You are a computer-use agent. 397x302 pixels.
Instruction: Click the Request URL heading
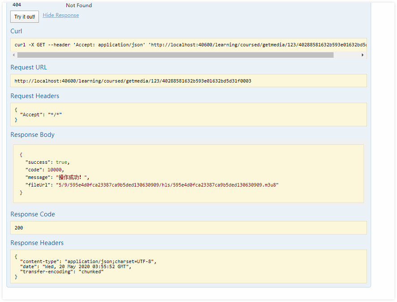click(29, 68)
